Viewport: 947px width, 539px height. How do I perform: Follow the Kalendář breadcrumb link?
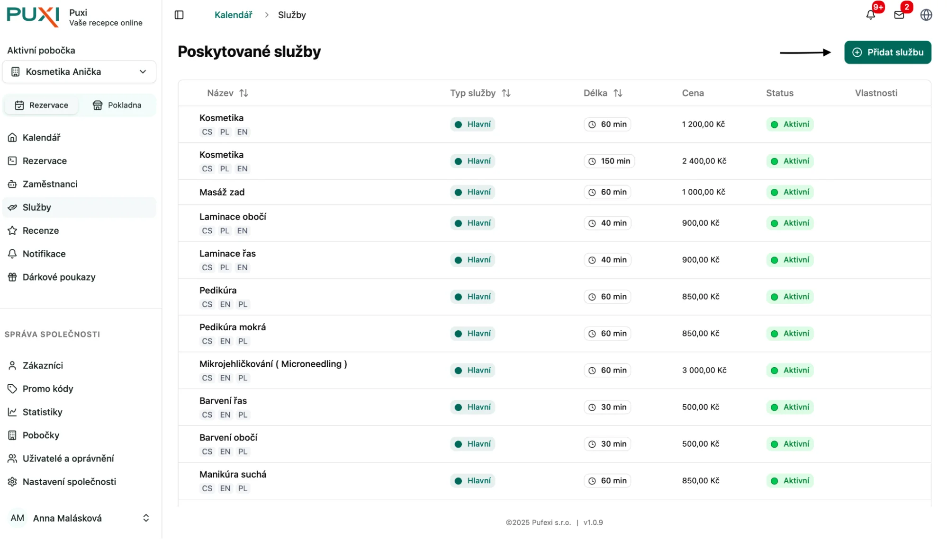pyautogui.click(x=233, y=15)
